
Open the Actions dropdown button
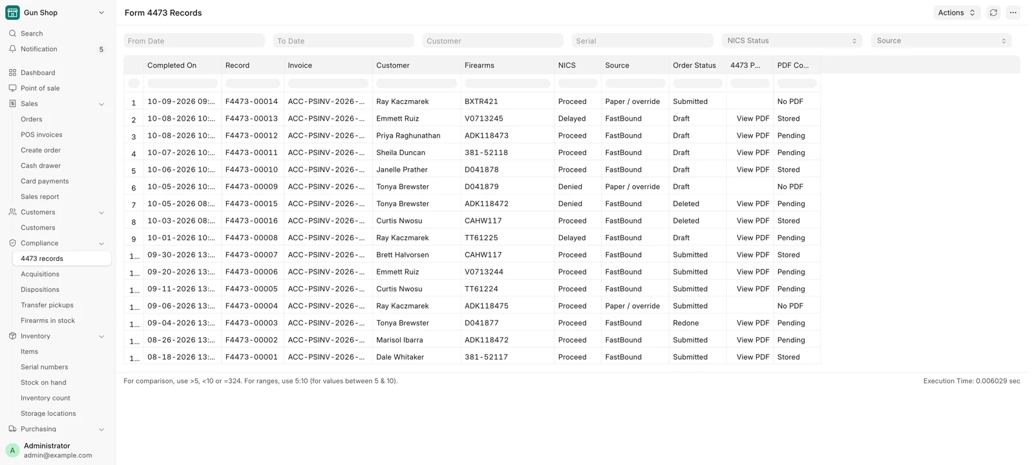956,12
